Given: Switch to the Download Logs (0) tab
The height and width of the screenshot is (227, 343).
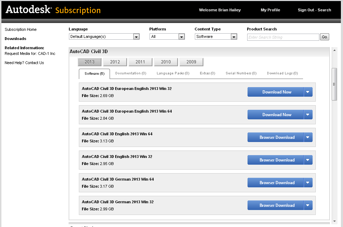Looking at the screenshot, I should coord(283,73).
